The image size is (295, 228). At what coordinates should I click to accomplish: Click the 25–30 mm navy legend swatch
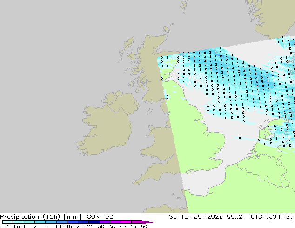pos(94,222)
